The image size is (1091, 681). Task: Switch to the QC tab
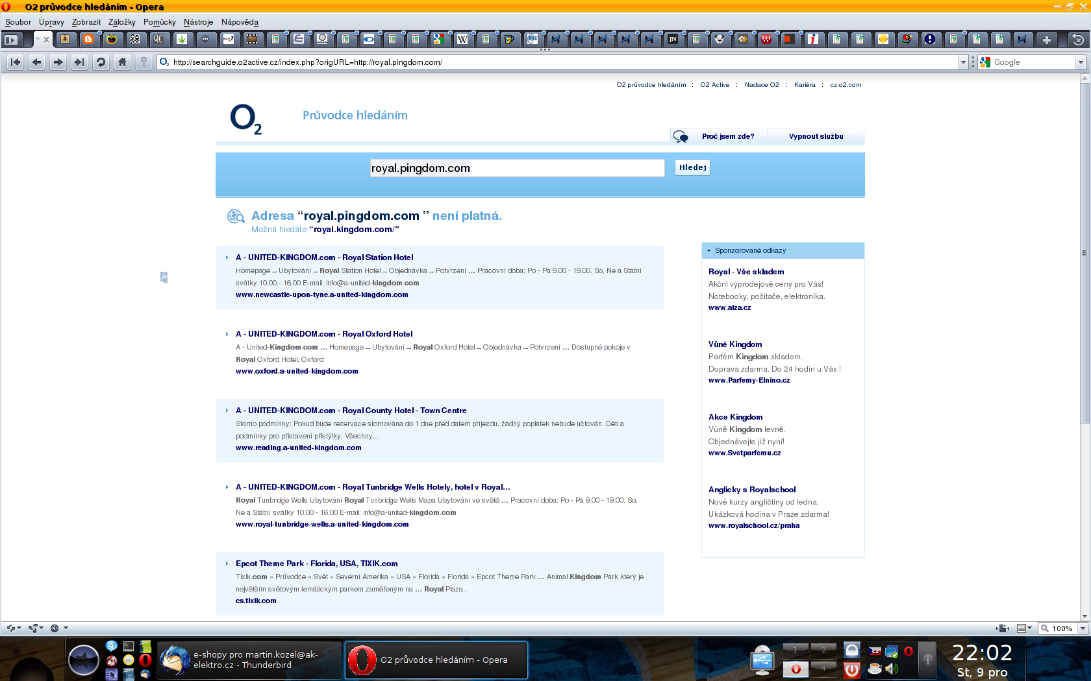[158, 40]
